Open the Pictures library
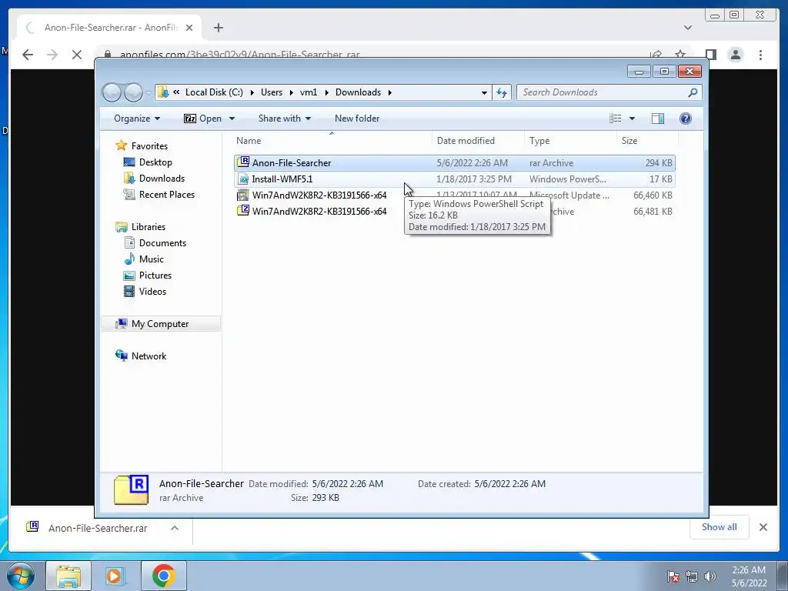 coord(155,275)
